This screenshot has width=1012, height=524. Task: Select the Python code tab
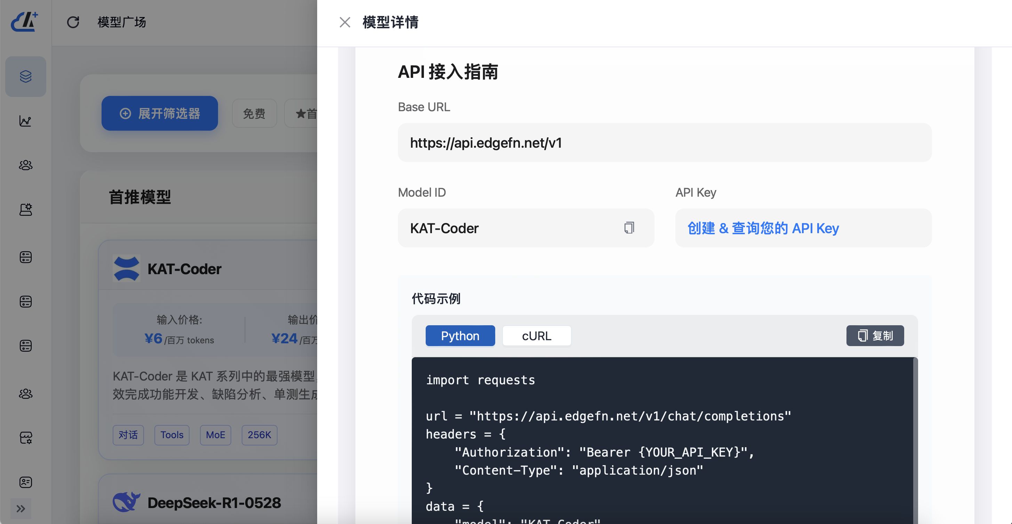[x=460, y=336]
